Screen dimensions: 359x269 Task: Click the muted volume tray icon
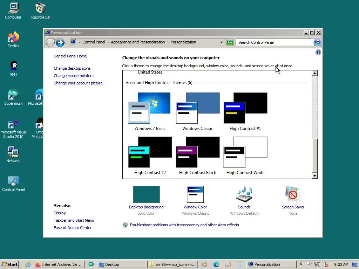325,264
